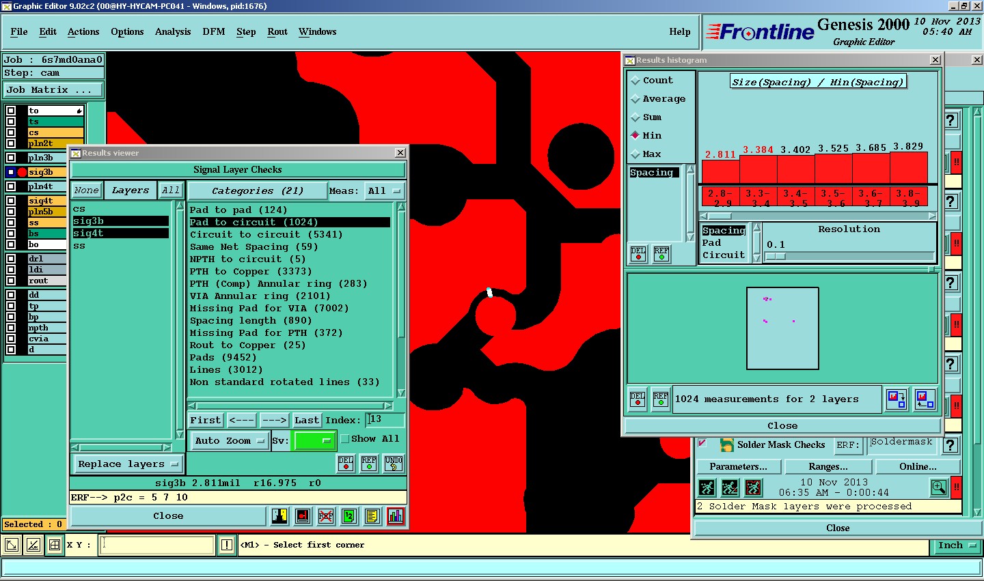Open the Job Matrix button
The width and height of the screenshot is (984, 581).
53,90
